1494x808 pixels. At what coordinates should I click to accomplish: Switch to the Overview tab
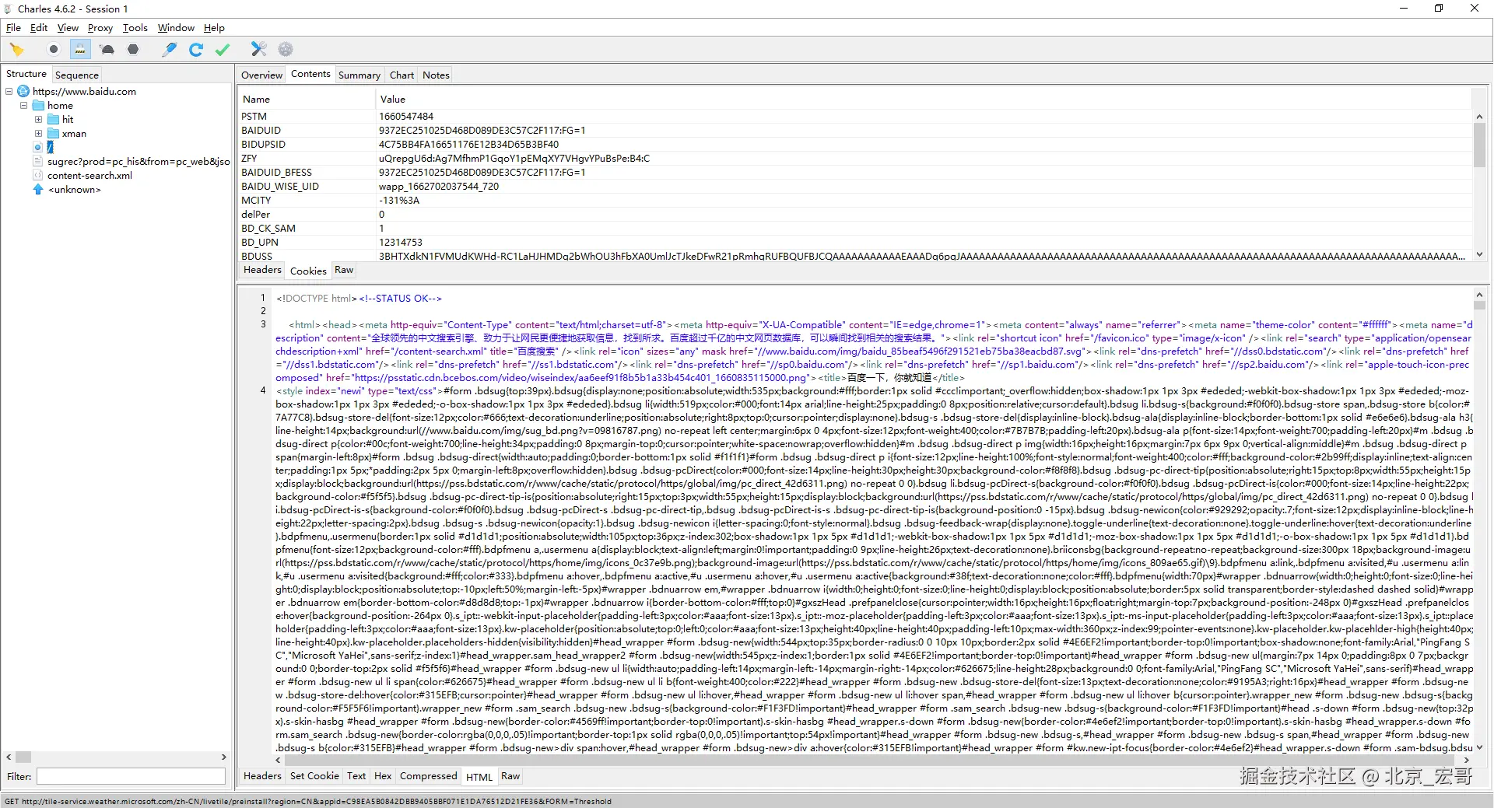pyautogui.click(x=261, y=75)
